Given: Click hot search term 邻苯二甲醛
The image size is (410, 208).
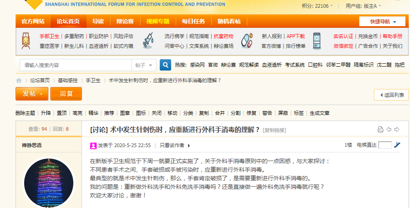Looking at the screenshot, I should pos(338,65).
